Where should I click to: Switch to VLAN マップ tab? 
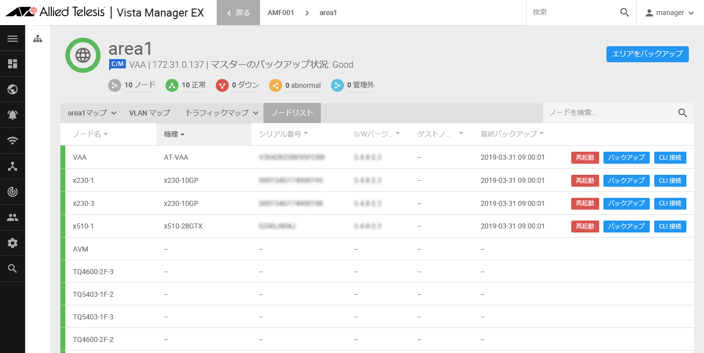coord(149,113)
